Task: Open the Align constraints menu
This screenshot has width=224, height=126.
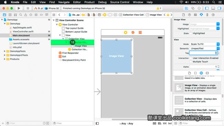Action: tap(160, 123)
